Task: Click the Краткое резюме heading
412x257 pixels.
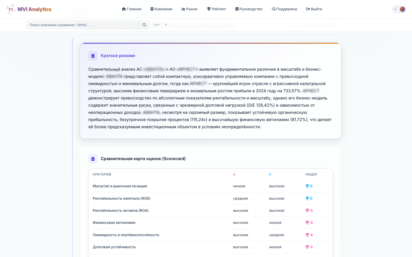Action: point(118,56)
